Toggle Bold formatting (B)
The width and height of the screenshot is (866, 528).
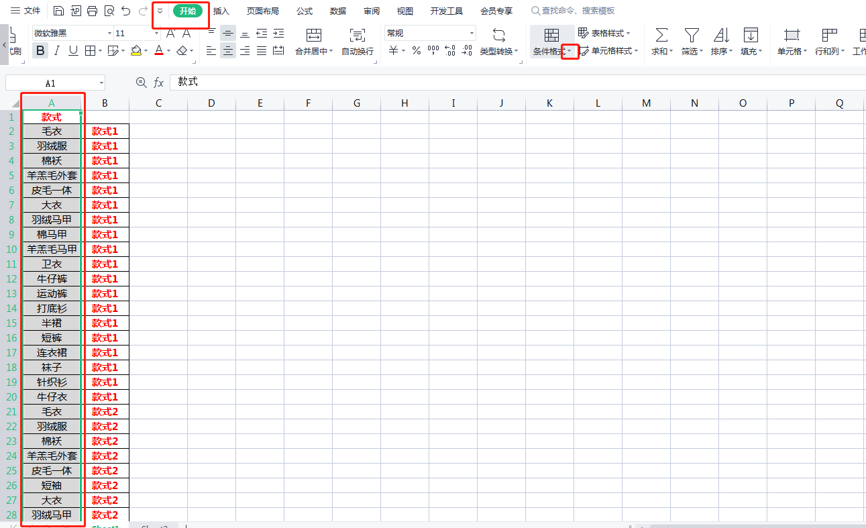pos(40,50)
